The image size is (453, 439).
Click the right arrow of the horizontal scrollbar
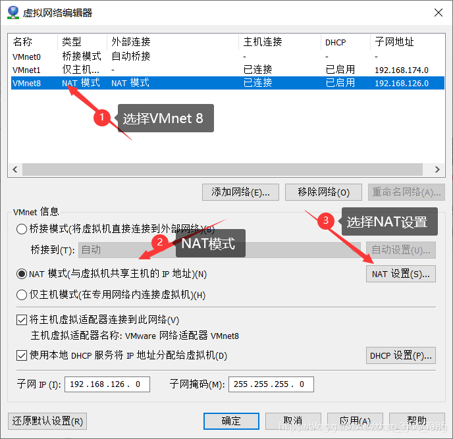[437, 169]
